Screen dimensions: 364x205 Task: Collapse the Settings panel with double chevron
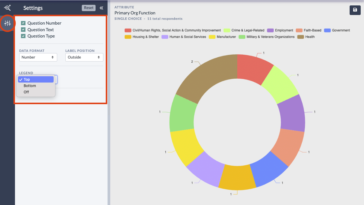click(101, 8)
